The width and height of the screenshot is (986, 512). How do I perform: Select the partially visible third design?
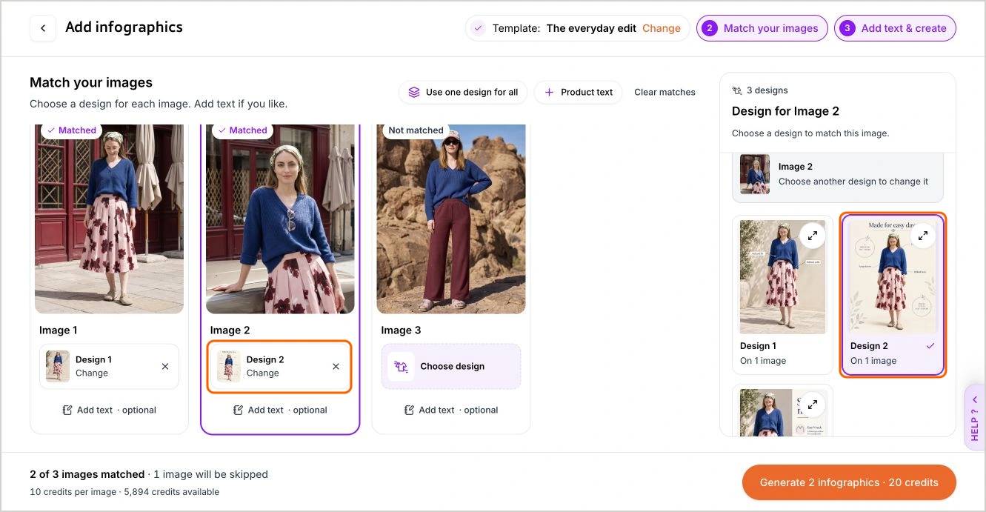(782, 410)
